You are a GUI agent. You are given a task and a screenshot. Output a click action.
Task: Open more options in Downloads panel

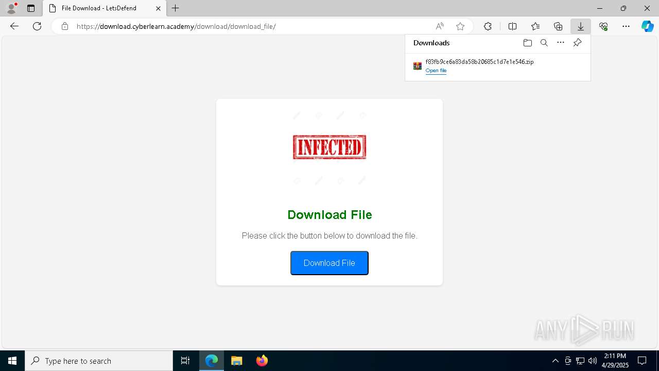pyautogui.click(x=561, y=43)
